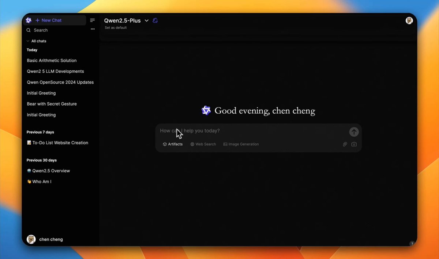Screen dimensions: 439x259
Task: Open the Qwen2.5-Plus model dropdown
Action: click(x=126, y=21)
